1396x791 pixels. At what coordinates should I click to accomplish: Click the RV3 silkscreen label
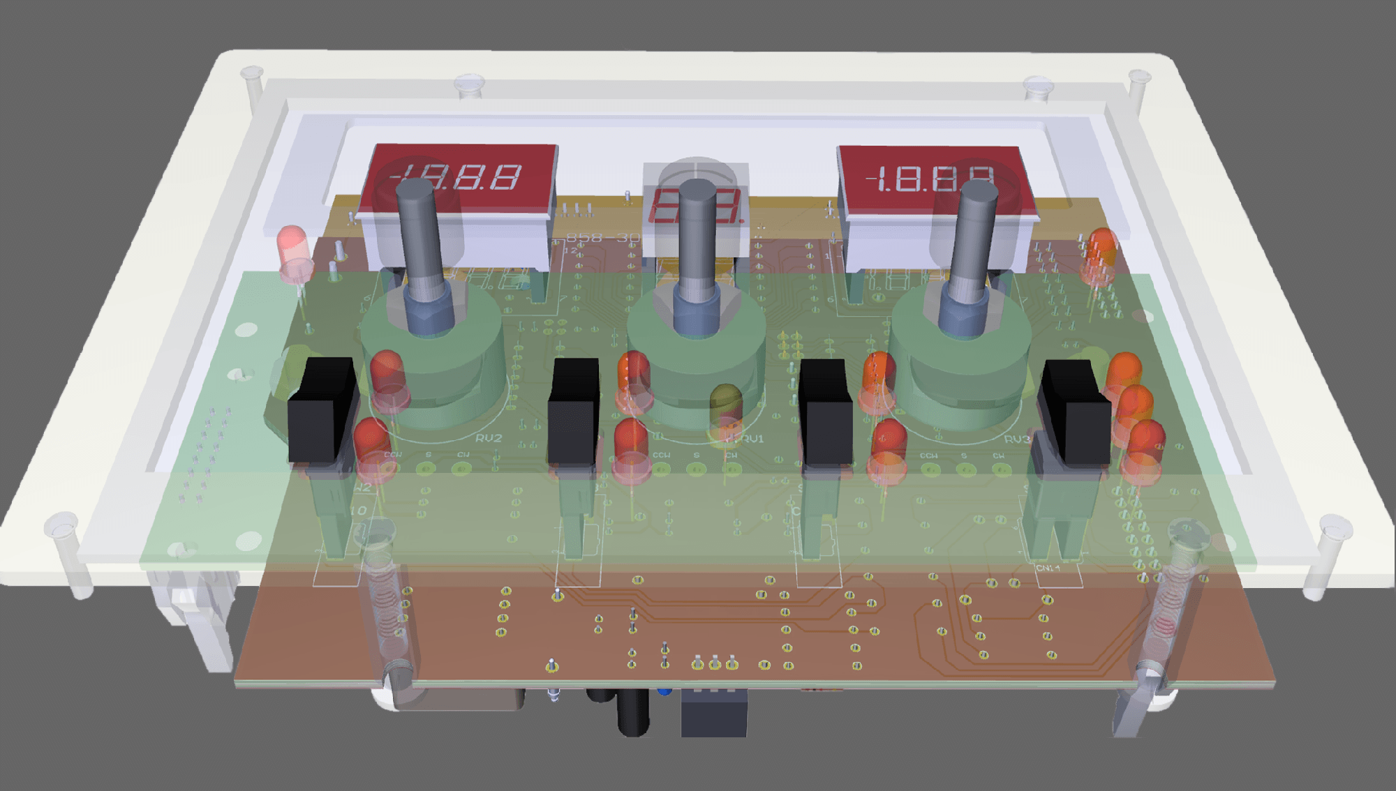coord(1017,439)
